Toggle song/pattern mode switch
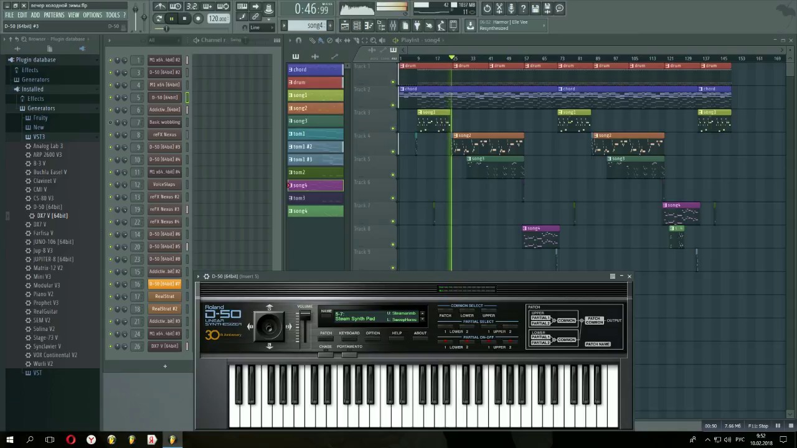Viewport: 797px width, 448px height. (x=158, y=19)
